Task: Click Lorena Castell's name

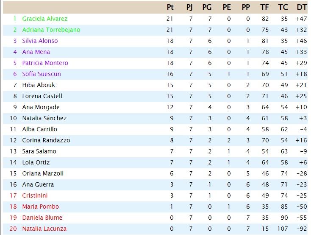Action: click(x=42, y=96)
